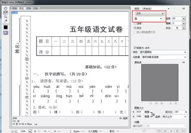Select the Eyedropper tool
191x133 pixels.
pyautogui.click(x=6, y=21)
